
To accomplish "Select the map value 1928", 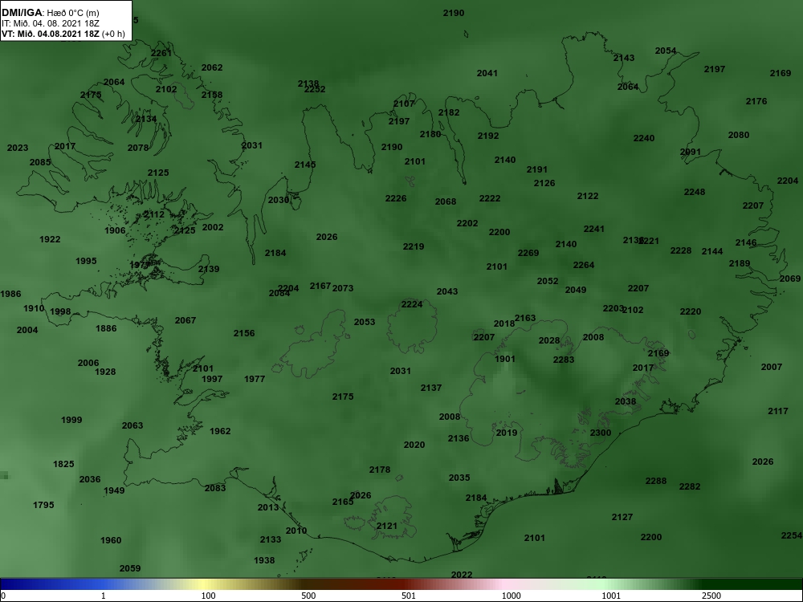I will click(x=105, y=372).
